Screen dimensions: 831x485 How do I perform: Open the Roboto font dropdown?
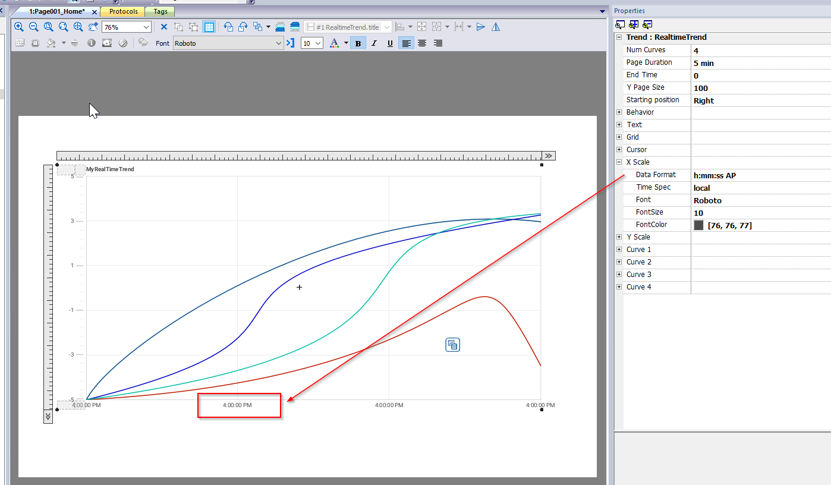coord(279,43)
